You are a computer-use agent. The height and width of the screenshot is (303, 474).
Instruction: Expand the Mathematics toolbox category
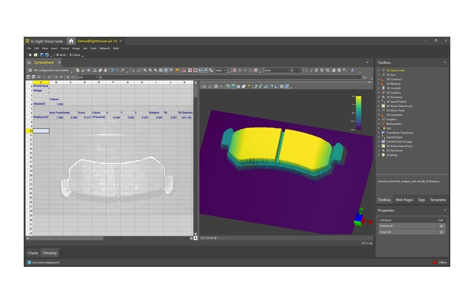(379, 124)
